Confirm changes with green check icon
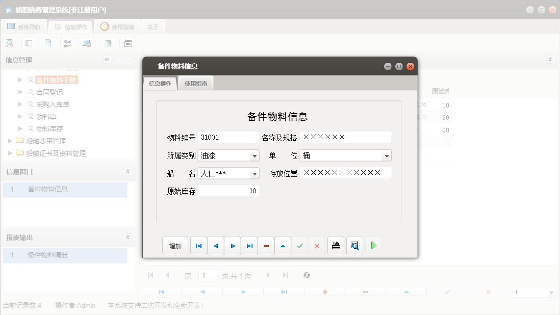The image size is (560, 315). 300,245
